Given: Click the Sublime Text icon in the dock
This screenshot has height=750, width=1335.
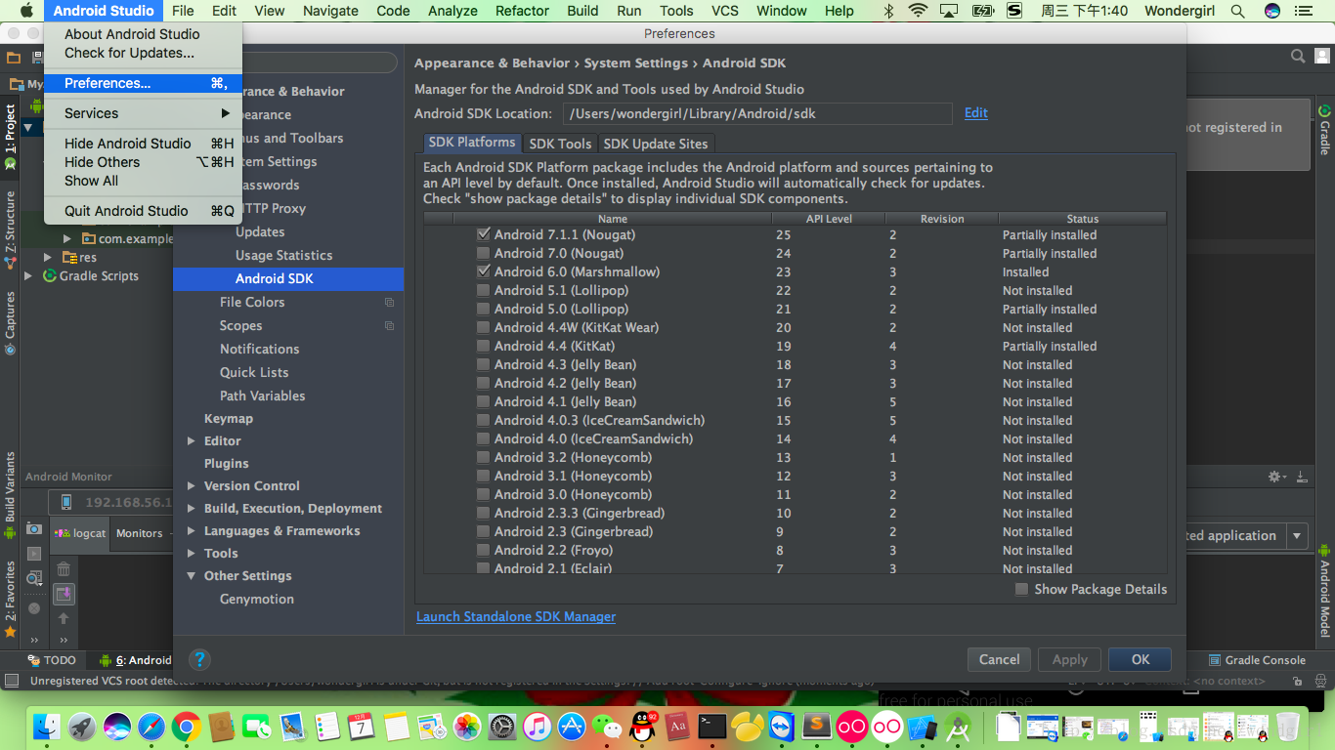Looking at the screenshot, I should 816,727.
